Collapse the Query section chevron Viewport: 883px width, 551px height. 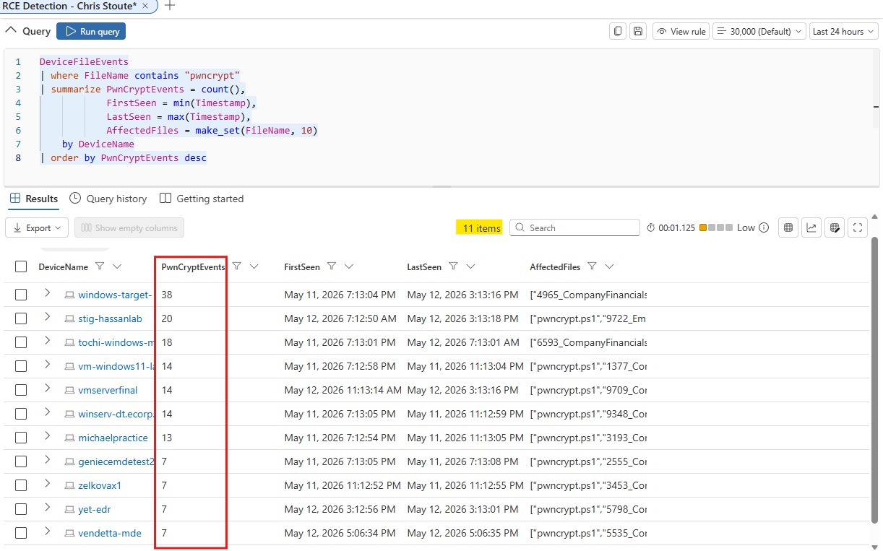click(x=11, y=31)
